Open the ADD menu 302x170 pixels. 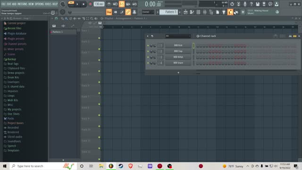click(15, 4)
